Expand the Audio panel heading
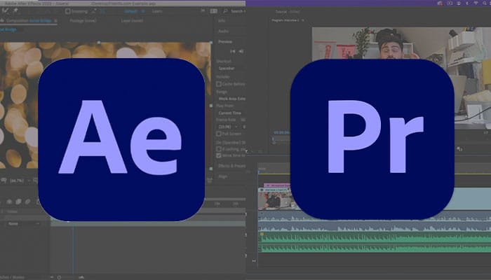Viewport: 491px width, 280px height. click(223, 31)
